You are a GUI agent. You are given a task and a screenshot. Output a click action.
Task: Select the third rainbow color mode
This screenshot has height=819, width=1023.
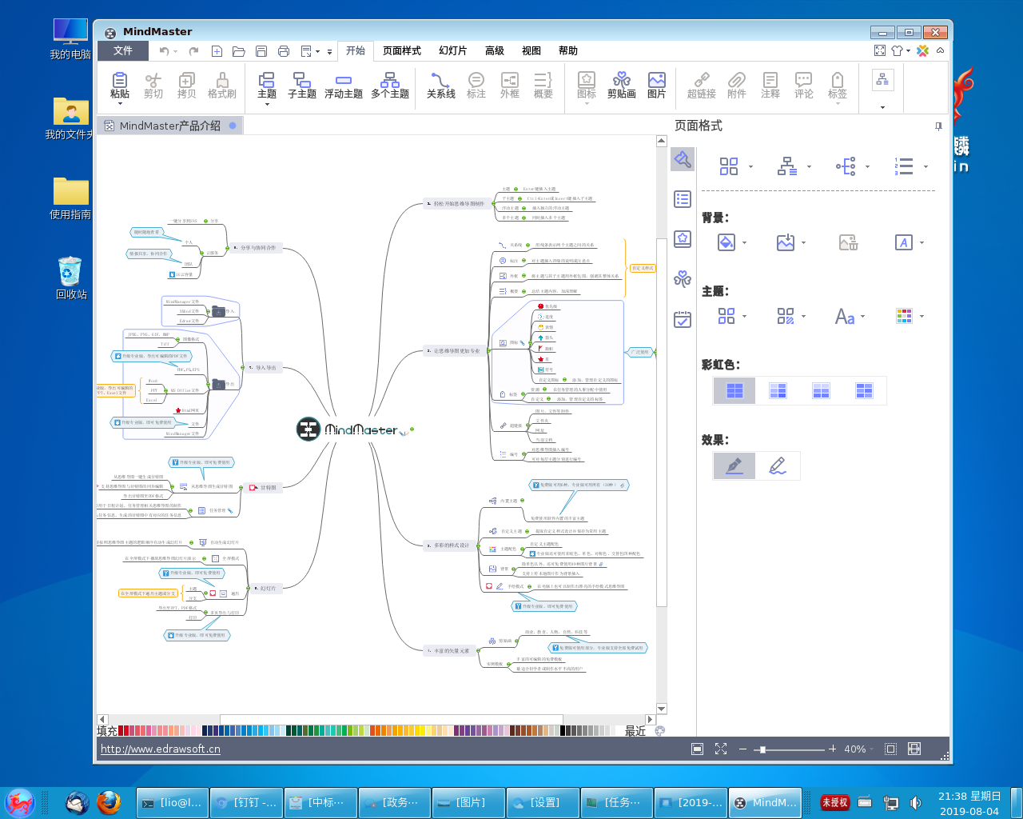point(821,390)
